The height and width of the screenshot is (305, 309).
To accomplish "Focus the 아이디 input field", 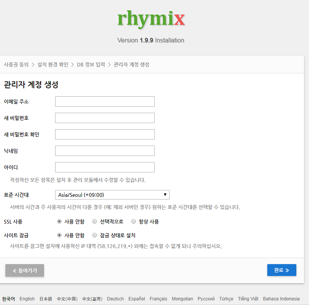I will click(105, 167).
